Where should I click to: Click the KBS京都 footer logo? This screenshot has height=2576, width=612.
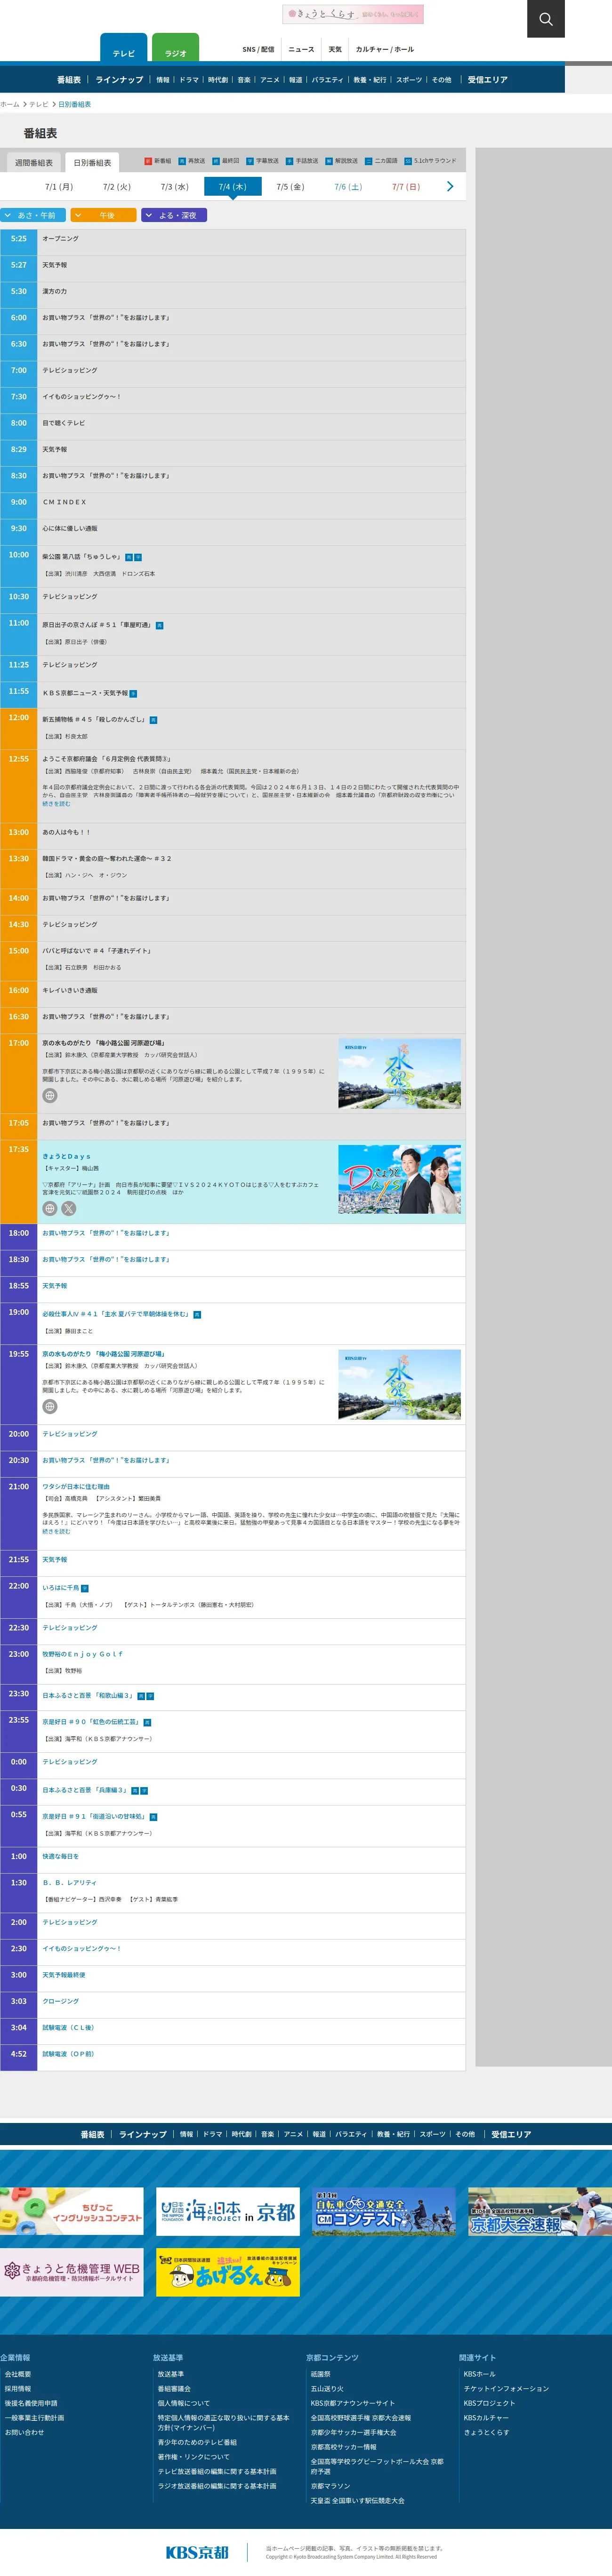pyautogui.click(x=197, y=2552)
